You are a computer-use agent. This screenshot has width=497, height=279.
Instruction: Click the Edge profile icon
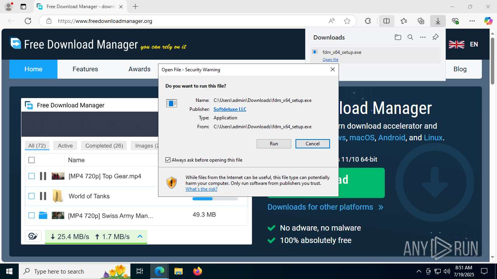coord(8,7)
